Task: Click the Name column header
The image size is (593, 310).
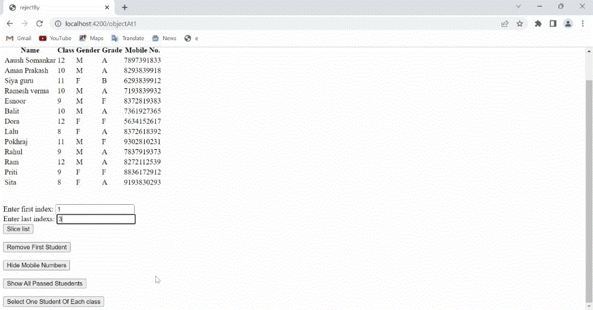Action: click(30, 50)
